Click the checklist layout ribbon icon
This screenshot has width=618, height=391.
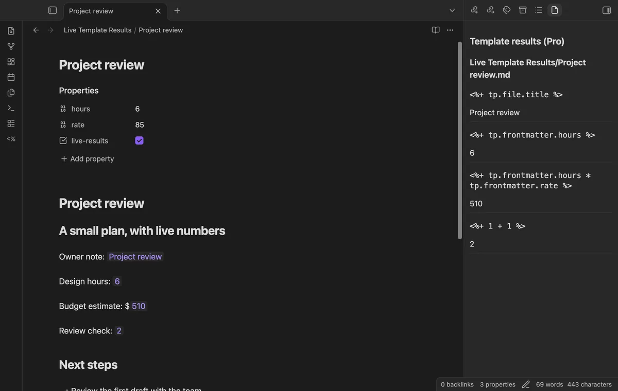click(x=11, y=123)
